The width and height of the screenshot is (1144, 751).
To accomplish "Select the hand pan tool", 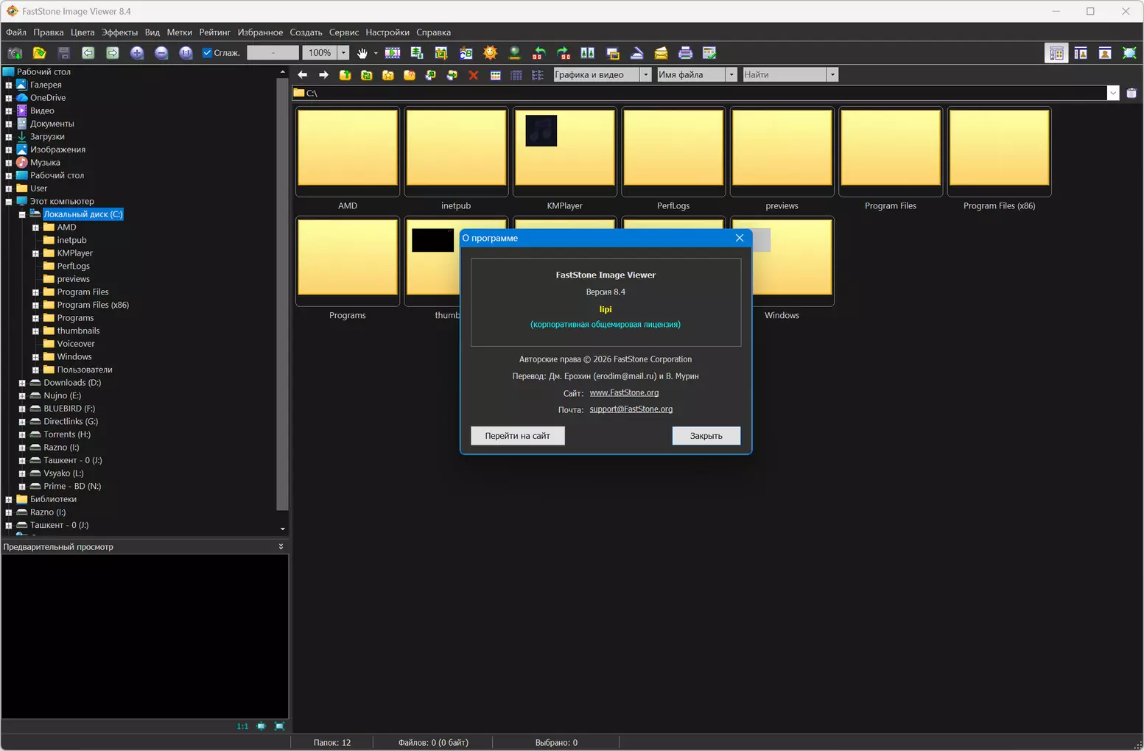I will [362, 53].
